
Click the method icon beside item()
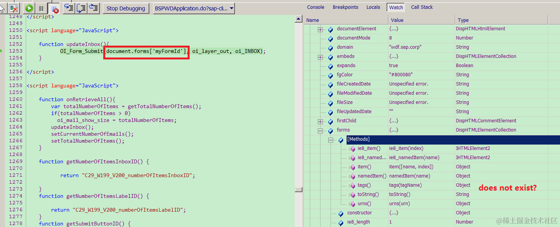352,168
